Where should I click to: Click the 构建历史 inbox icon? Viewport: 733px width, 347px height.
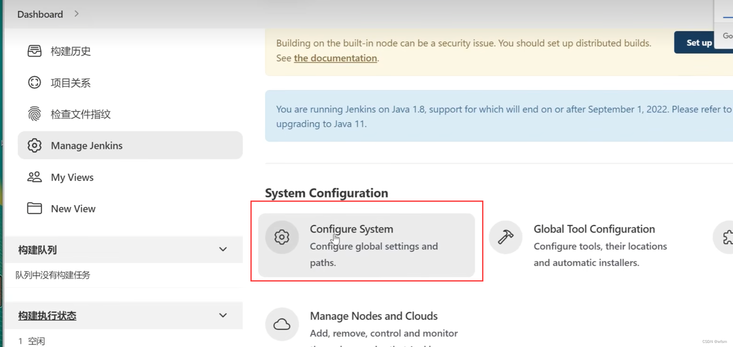click(x=34, y=51)
